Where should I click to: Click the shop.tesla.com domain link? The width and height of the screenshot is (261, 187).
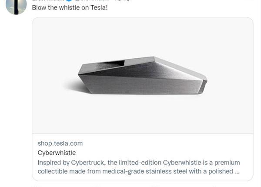pos(60,144)
